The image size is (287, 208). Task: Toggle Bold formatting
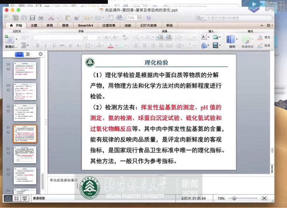tap(37, 45)
